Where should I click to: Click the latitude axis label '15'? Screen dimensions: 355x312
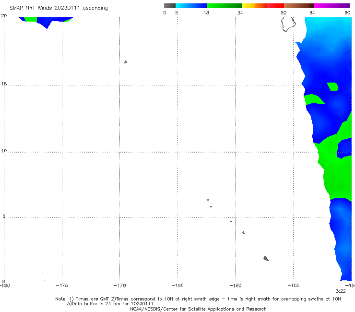point(4,84)
